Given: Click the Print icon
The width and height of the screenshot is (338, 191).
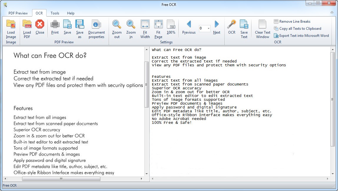Looking at the screenshot, I should (x=55, y=24).
